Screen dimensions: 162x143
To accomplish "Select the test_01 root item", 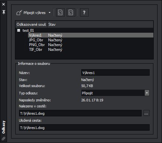I will 28,31.
